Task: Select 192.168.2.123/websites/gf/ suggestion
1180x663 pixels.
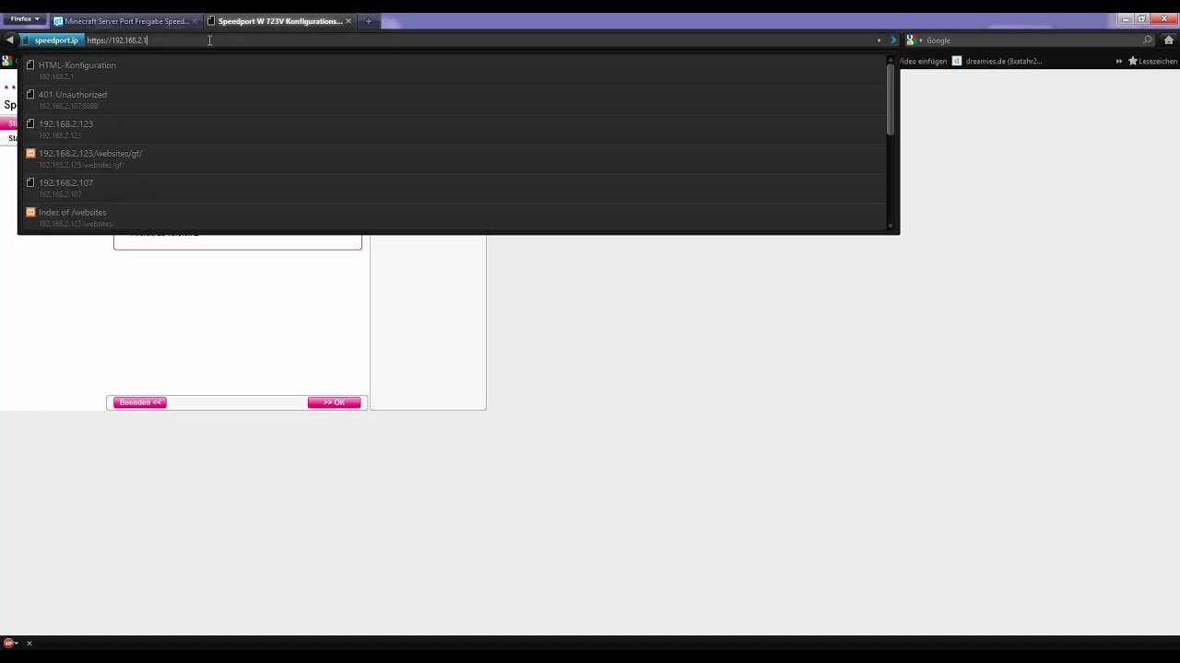Action: (x=453, y=158)
